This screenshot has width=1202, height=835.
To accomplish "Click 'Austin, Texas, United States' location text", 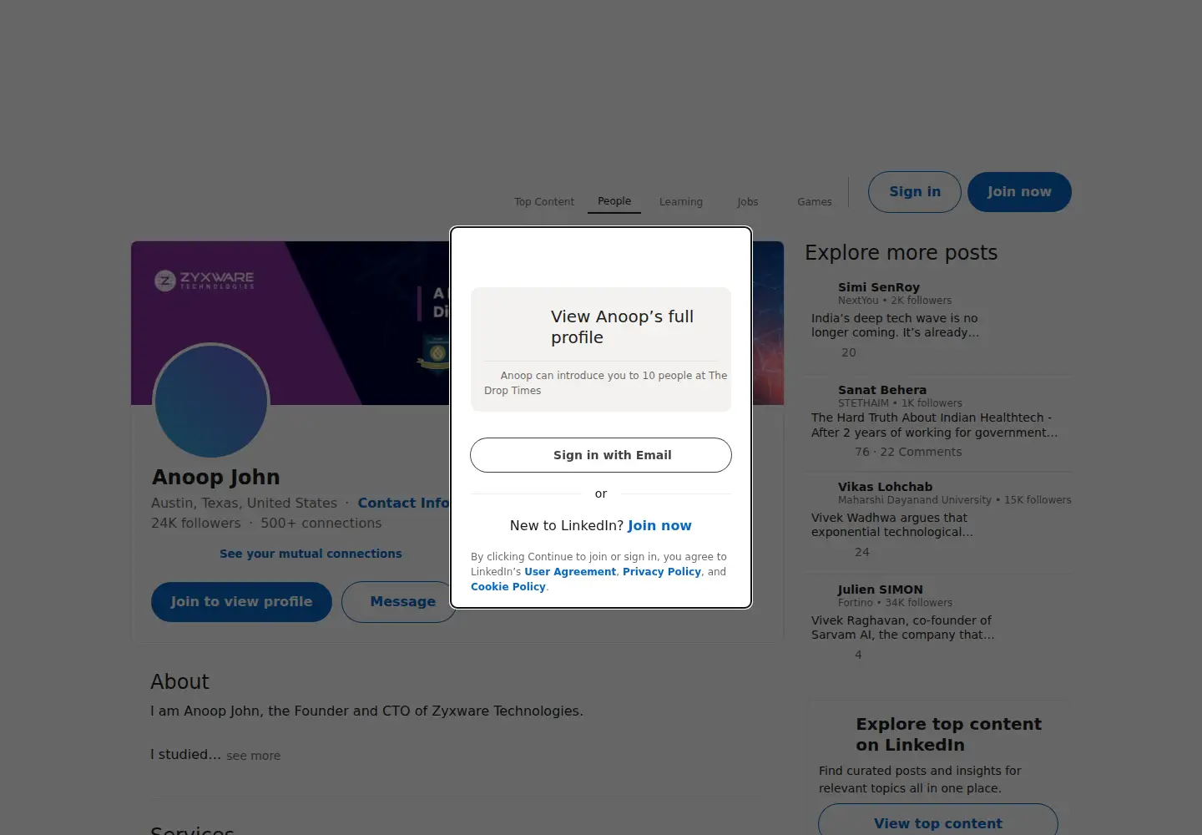I will coord(245,503).
